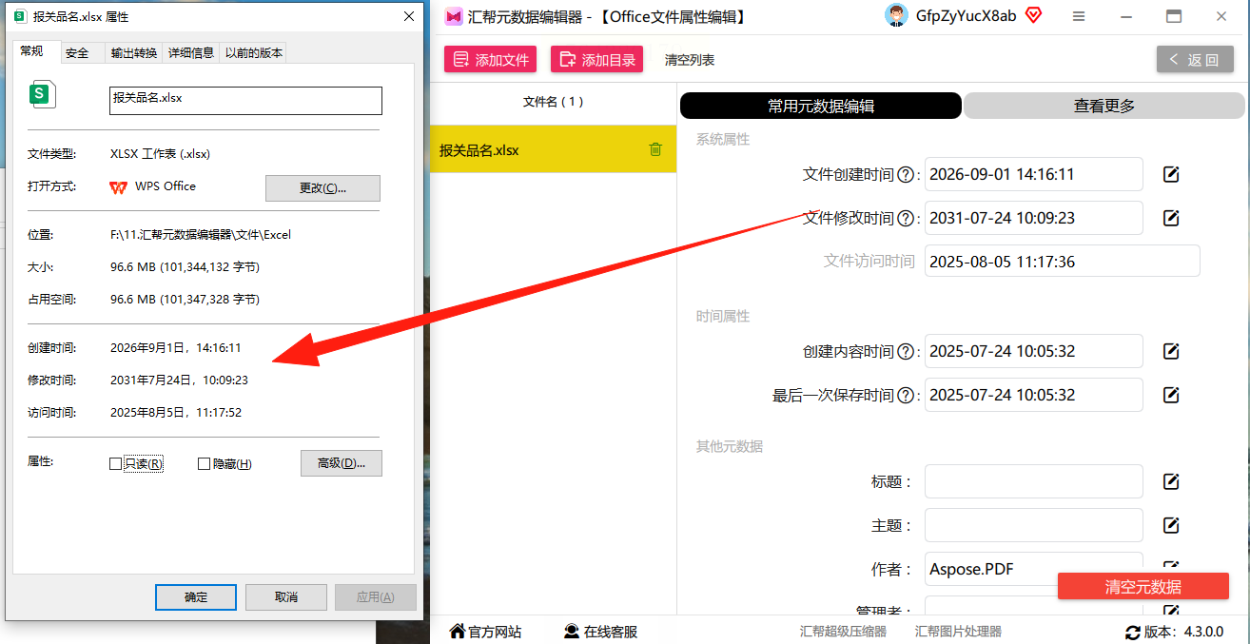Toggle 只读 checkbox in properties dialog
This screenshot has width=1250, height=644.
pyautogui.click(x=116, y=464)
